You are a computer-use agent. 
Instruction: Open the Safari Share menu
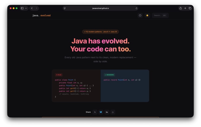(180, 8)
